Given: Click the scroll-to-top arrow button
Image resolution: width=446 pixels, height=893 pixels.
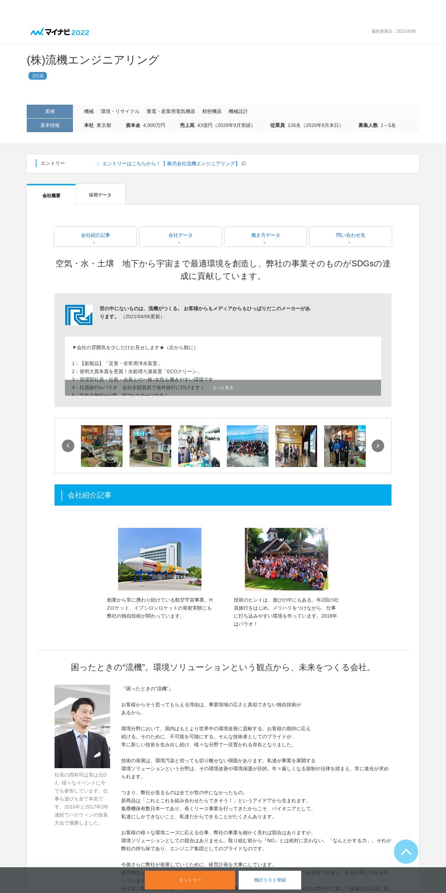Looking at the screenshot, I should pos(406,852).
